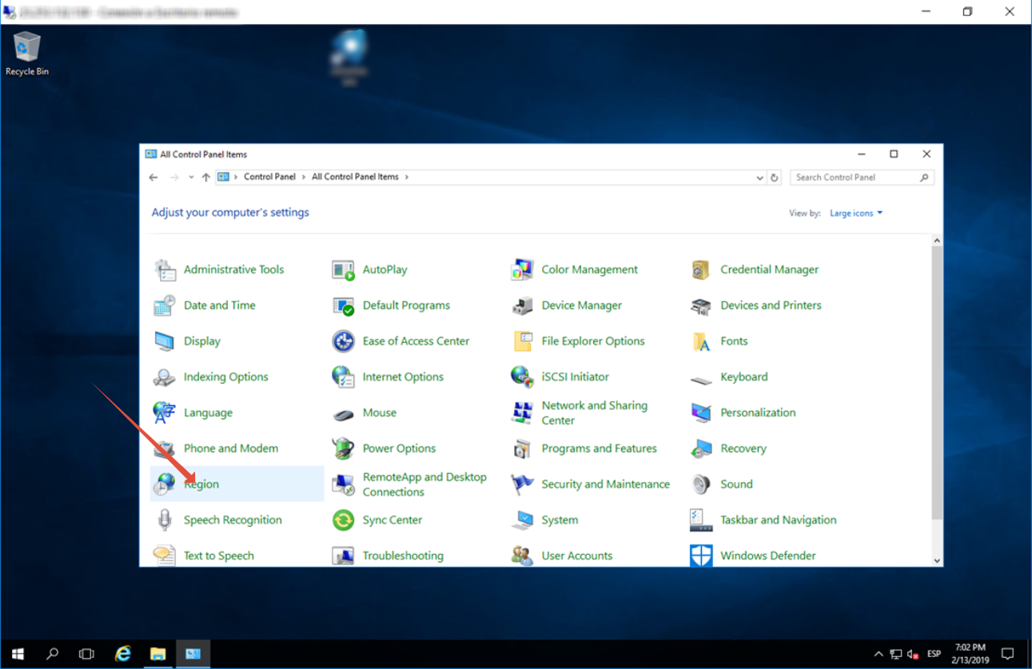Screen dimensions: 1032x669
Task: Click the scrollbar down arrow in Control Panel
Action: [937, 561]
